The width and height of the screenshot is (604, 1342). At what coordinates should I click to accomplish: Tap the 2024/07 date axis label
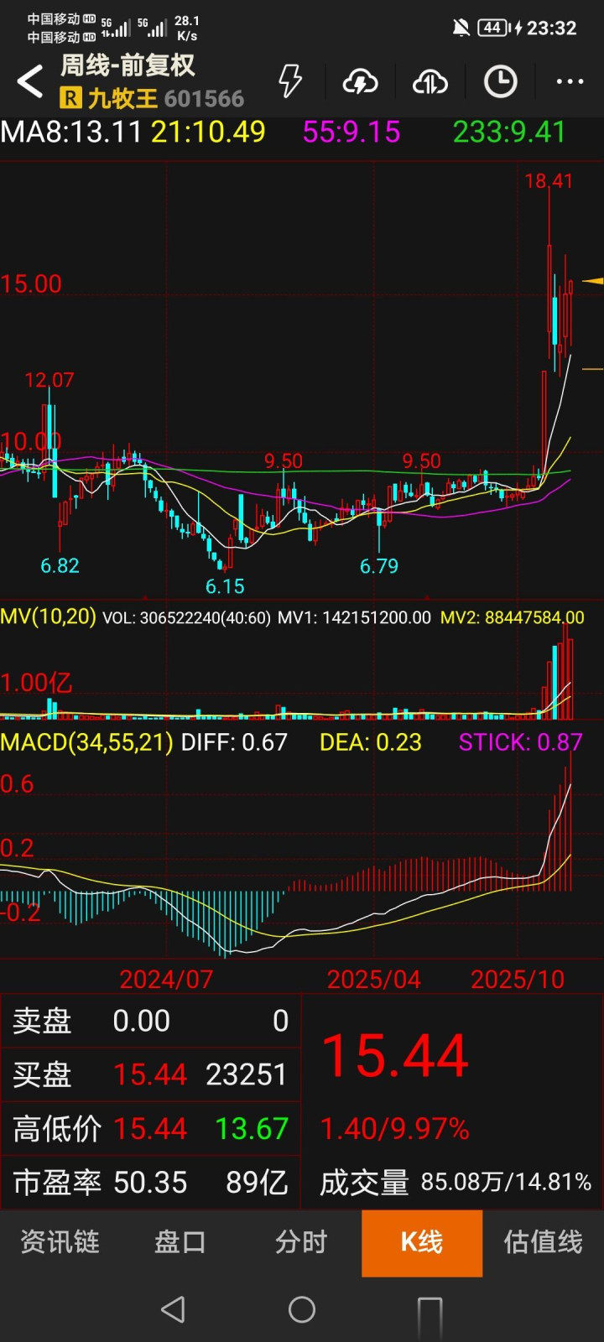click(x=166, y=979)
